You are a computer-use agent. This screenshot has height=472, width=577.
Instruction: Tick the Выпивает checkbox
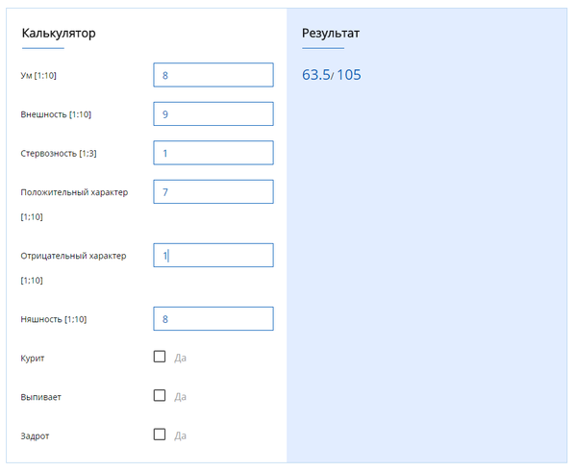pos(160,395)
